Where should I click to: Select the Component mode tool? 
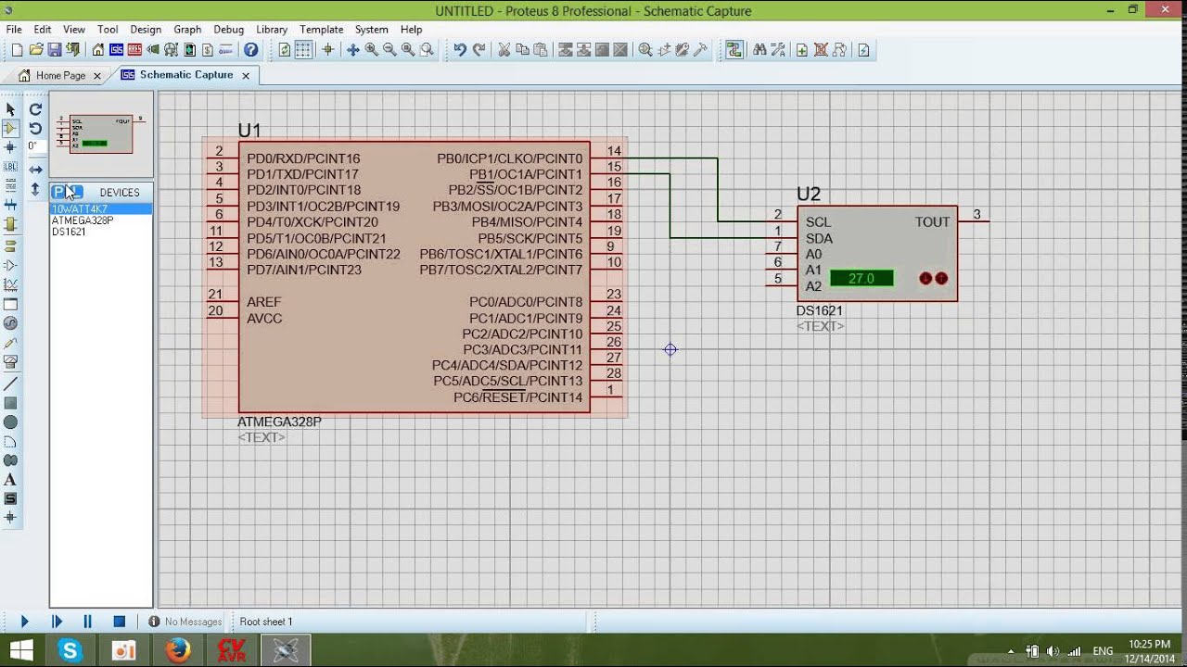pyautogui.click(x=10, y=128)
